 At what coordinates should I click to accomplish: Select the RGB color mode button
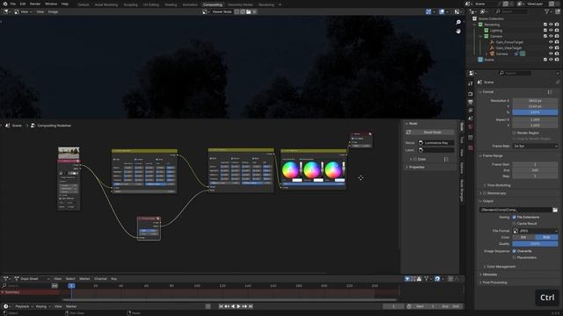coord(546,237)
